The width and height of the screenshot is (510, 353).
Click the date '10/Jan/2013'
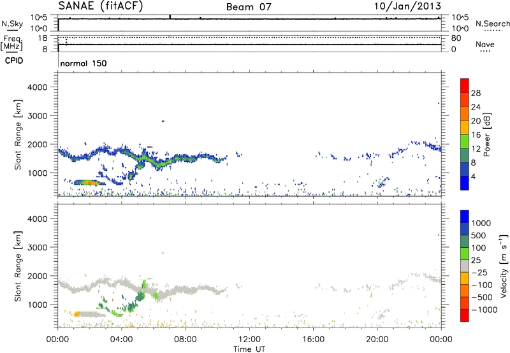[x=407, y=6]
